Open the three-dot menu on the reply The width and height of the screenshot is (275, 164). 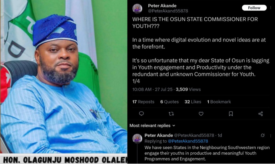[x=271, y=136]
